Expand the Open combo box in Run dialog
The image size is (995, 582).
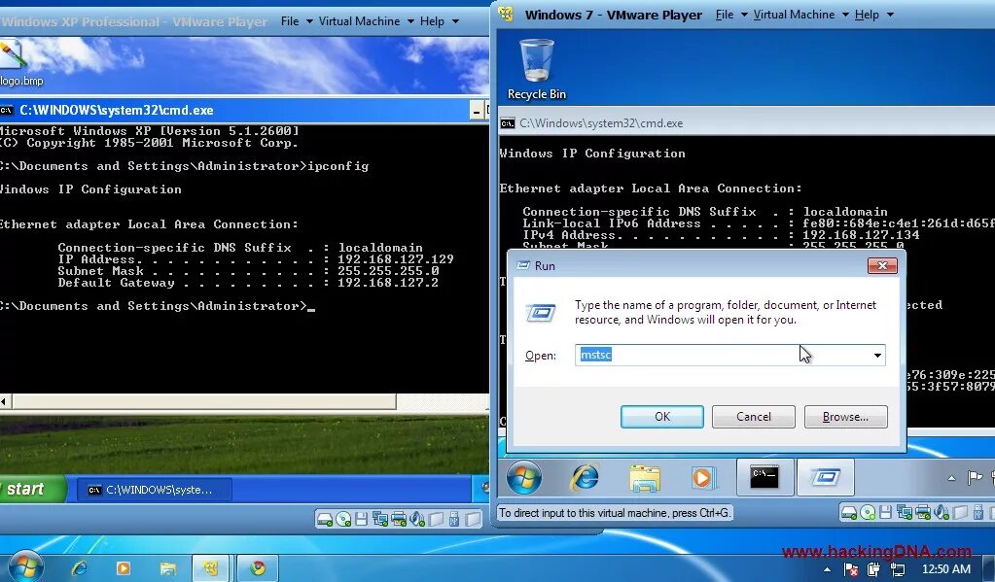tap(877, 355)
